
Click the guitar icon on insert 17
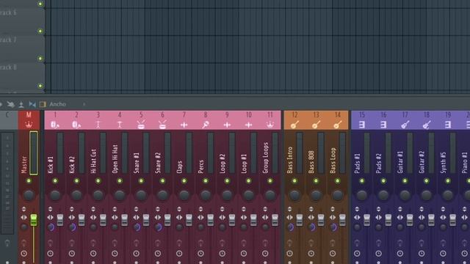tap(405, 125)
